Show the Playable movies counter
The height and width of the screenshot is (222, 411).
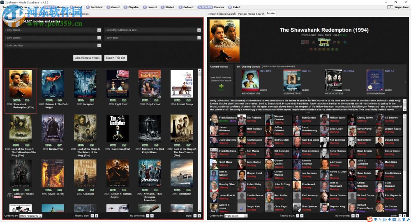(x=131, y=7)
